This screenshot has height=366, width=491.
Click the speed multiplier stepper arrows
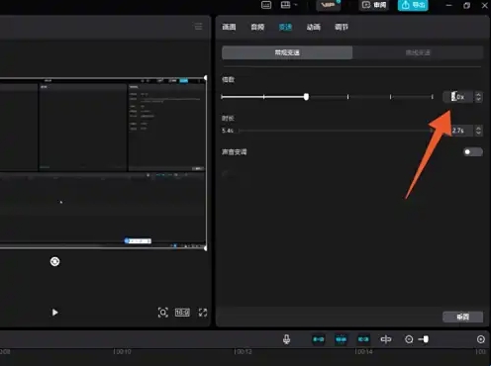(478, 97)
